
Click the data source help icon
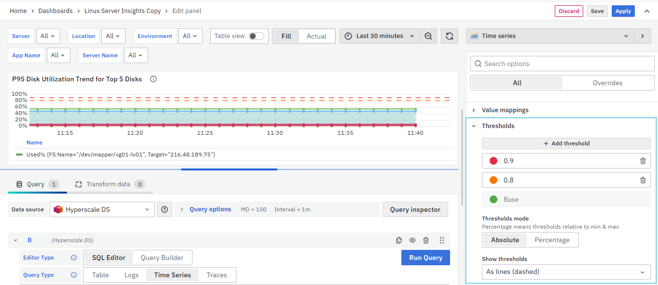(x=164, y=209)
